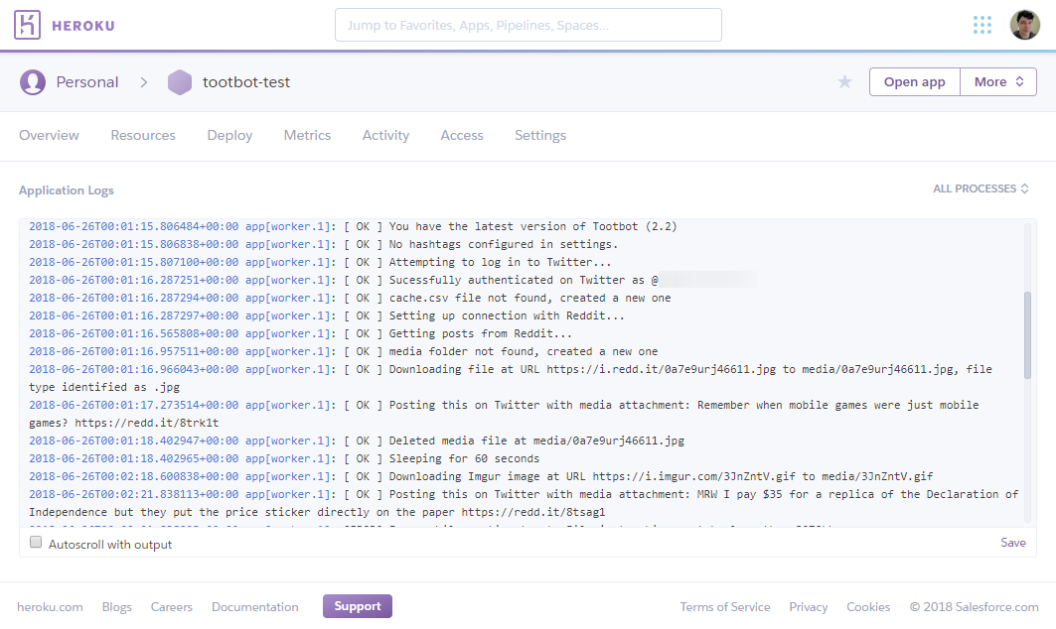
Task: Enable Autoscroll with output checkbox
Action: tap(36, 543)
